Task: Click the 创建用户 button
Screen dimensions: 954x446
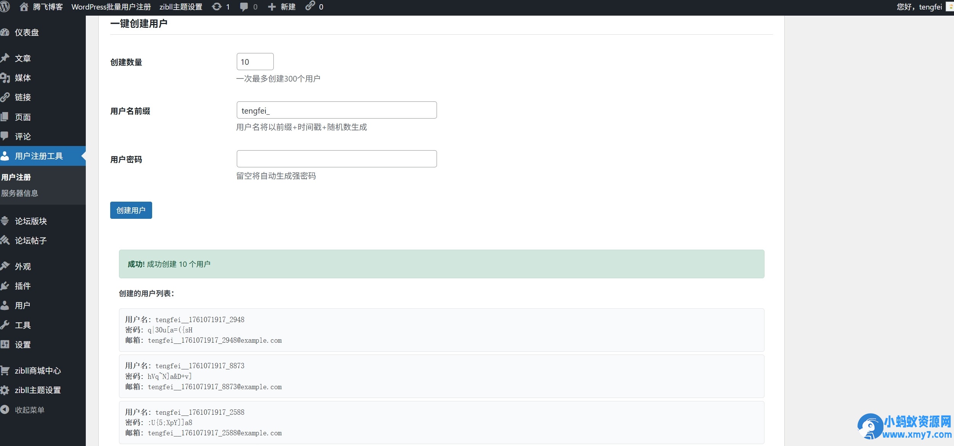Action: pos(131,210)
